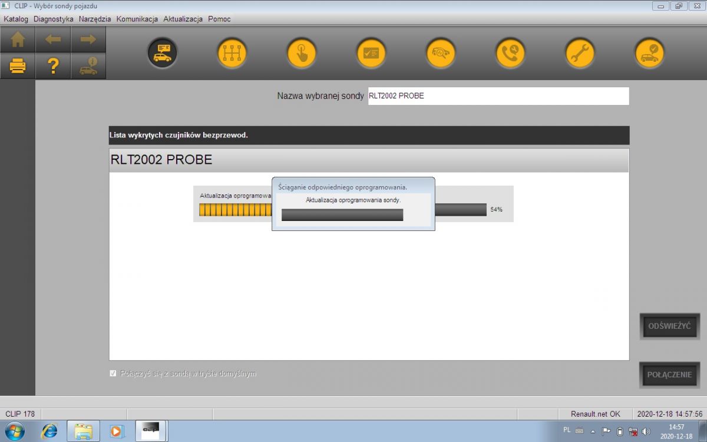The height and width of the screenshot is (442, 707).
Task: Open help with the question mark icon
Action: point(53,66)
